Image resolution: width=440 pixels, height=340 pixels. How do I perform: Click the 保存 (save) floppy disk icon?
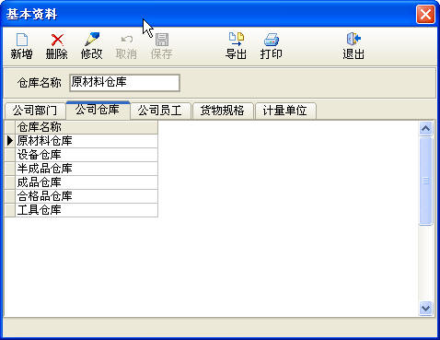pyautogui.click(x=162, y=40)
